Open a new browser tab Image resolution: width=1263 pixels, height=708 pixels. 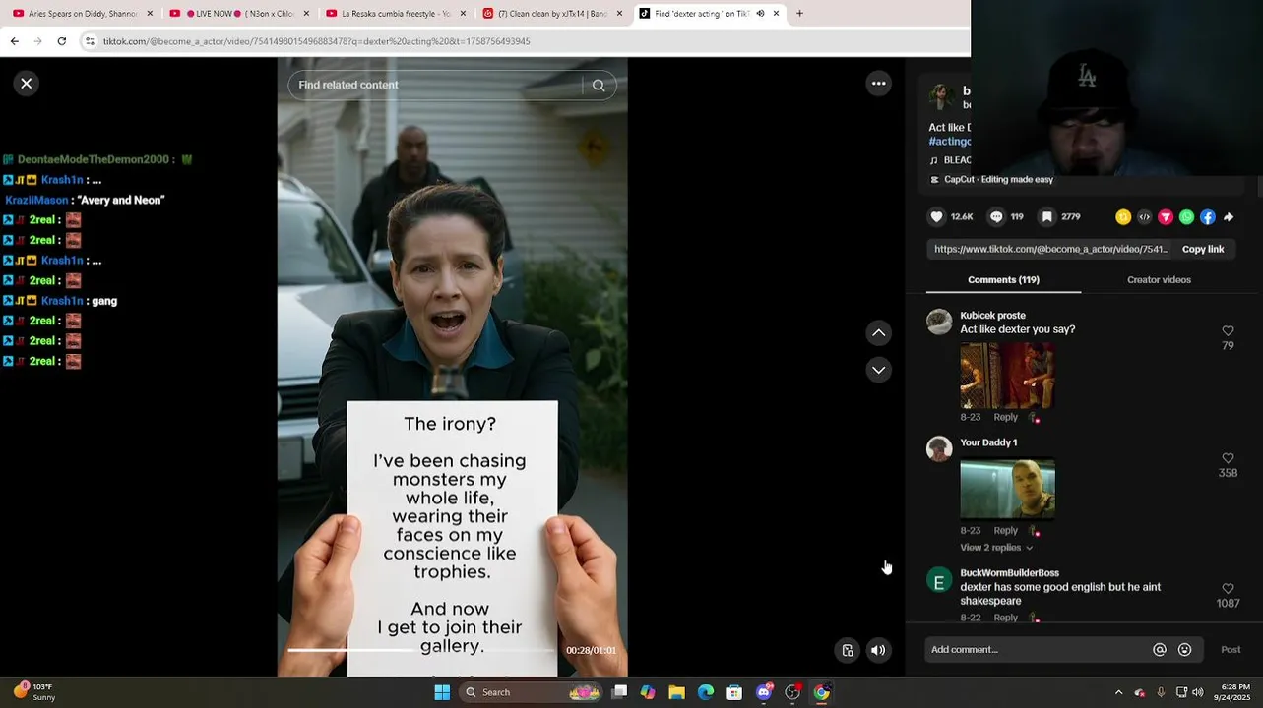pyautogui.click(x=799, y=14)
